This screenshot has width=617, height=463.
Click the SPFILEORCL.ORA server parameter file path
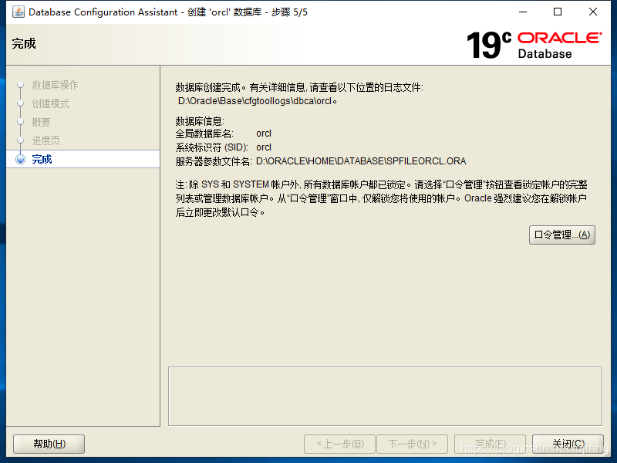tap(361, 161)
